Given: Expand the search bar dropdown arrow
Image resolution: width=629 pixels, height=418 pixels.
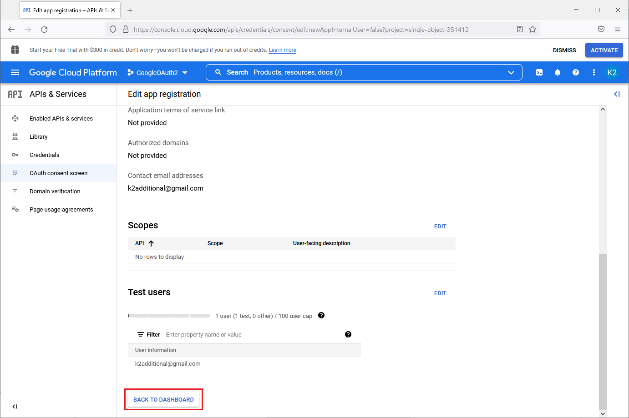Looking at the screenshot, I should (x=511, y=72).
